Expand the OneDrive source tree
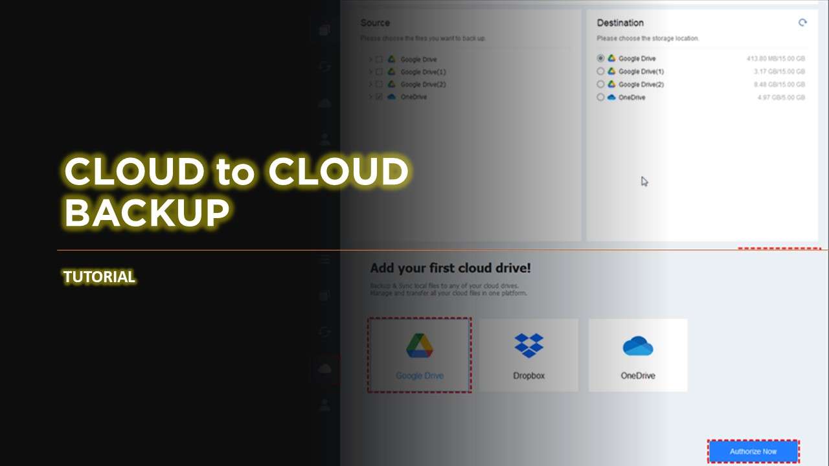The image size is (829, 466). 370,96
